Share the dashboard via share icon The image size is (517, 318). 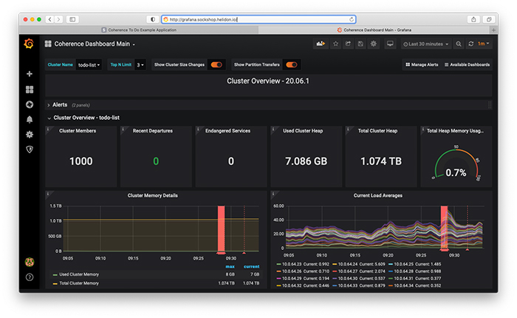click(348, 44)
